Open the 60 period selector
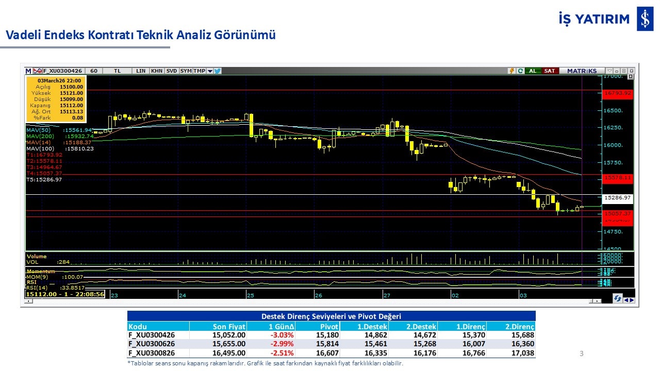 (93, 71)
